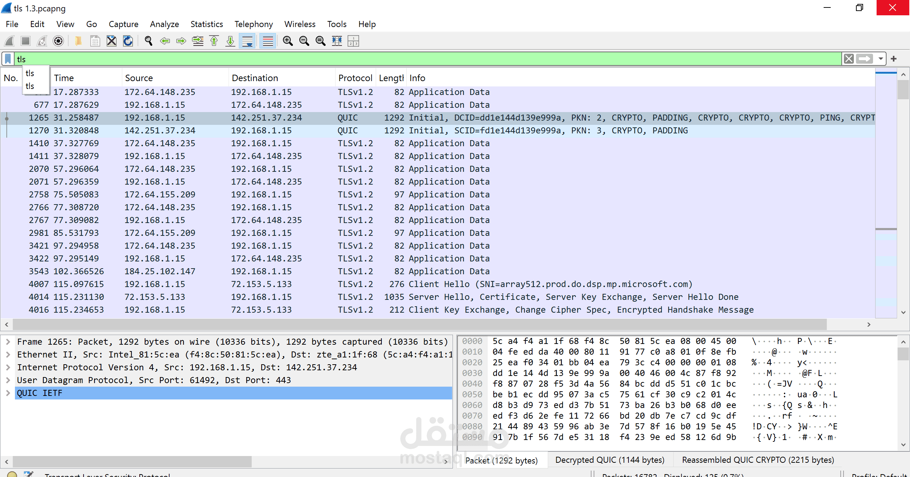910x477 pixels.
Task: Open the capture options gear icon
Action: click(x=58, y=41)
